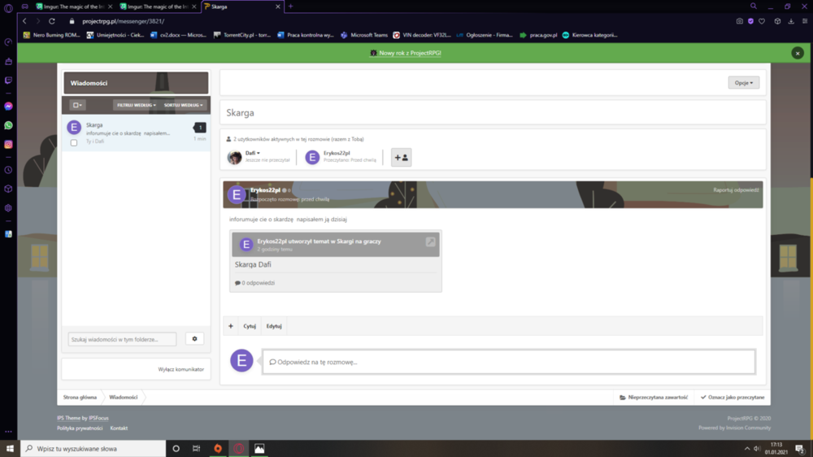Image resolution: width=813 pixels, height=457 pixels.
Task: Open Messenger in the Opera sidebar
Action: 8,107
